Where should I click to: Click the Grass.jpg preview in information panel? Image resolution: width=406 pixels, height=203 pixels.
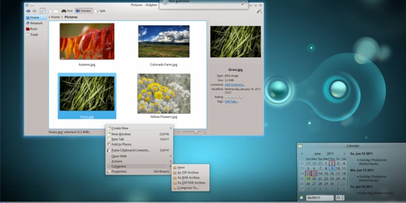235,42
